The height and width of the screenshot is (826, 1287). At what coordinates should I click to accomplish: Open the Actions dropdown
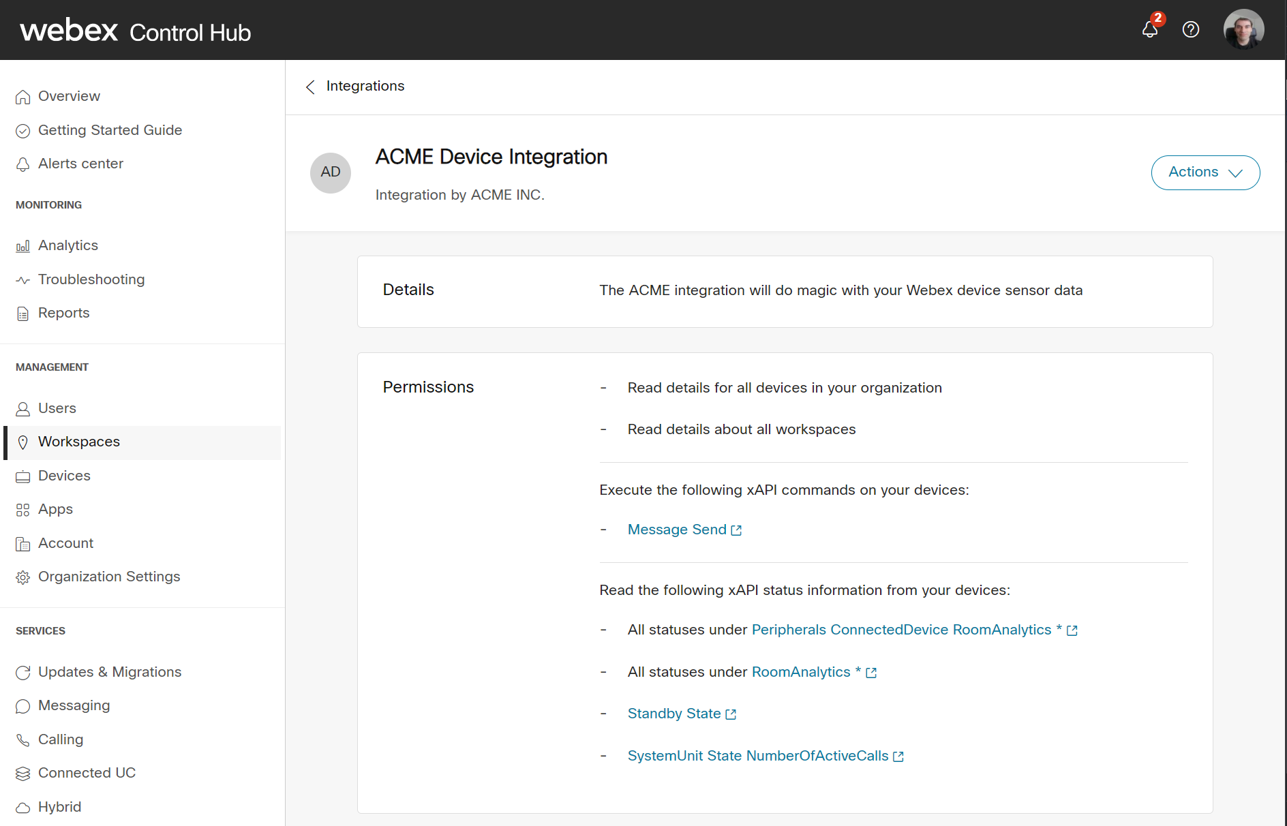(1205, 172)
